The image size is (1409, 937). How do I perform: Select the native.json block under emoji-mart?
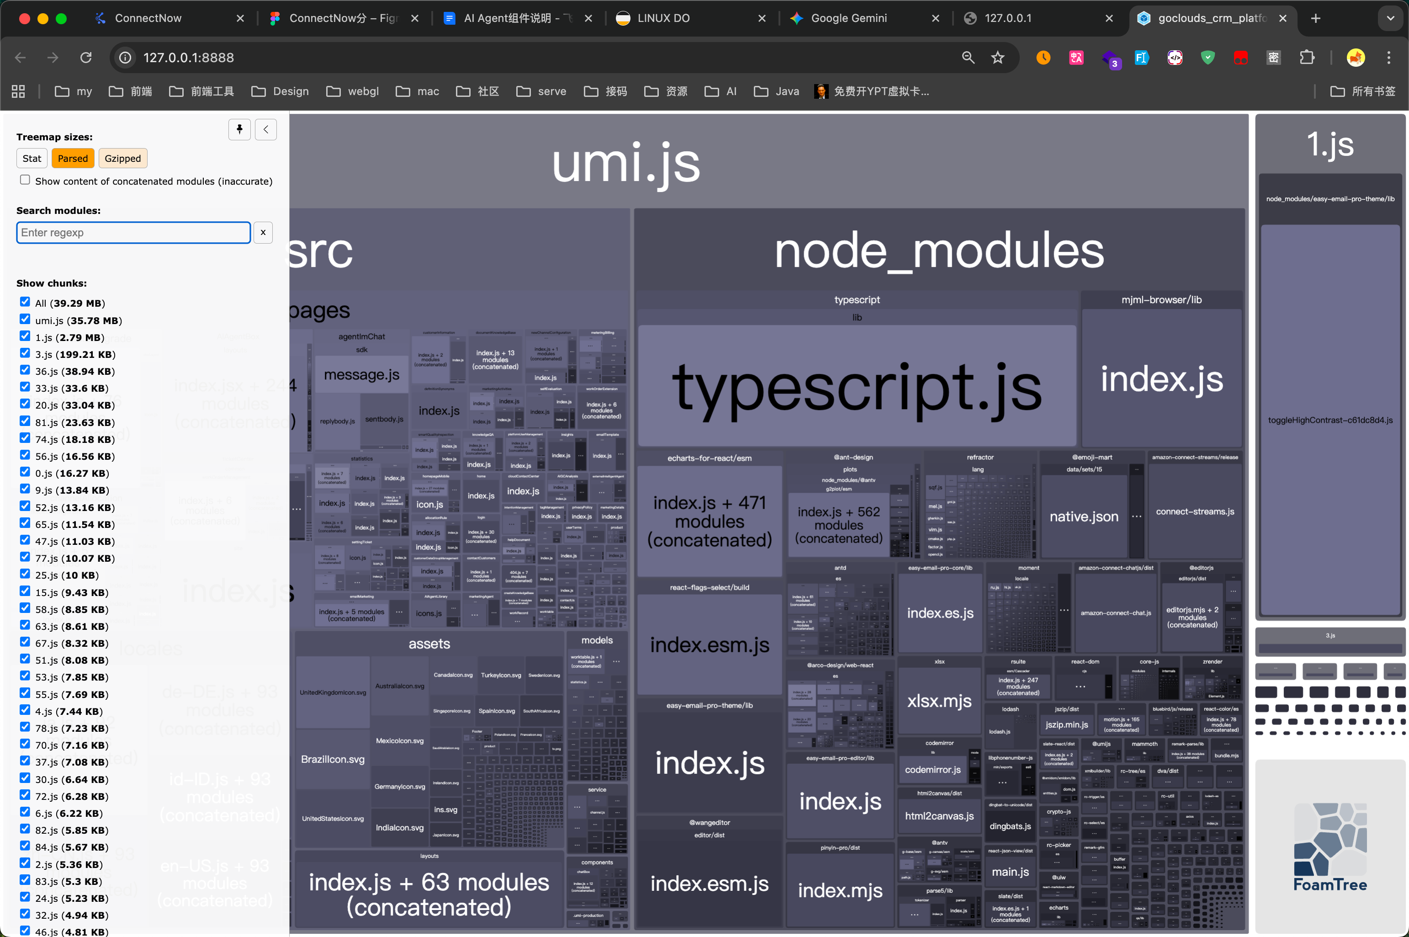tap(1084, 516)
